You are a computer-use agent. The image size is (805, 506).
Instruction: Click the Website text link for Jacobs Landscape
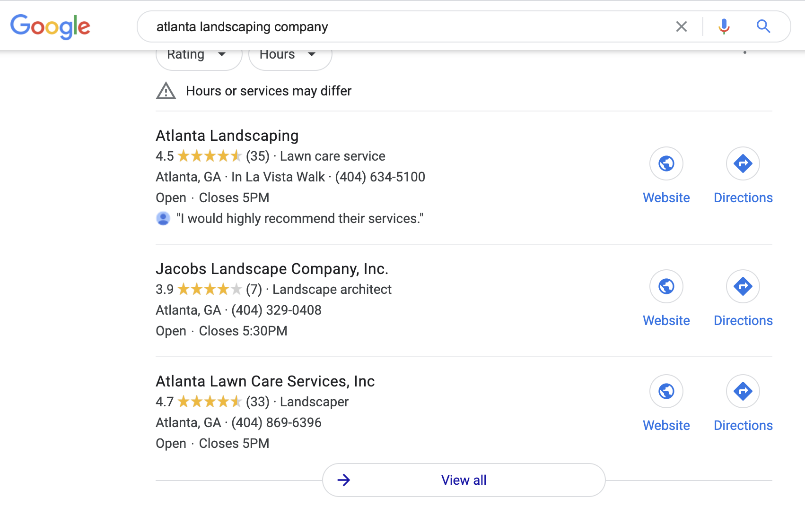click(666, 321)
